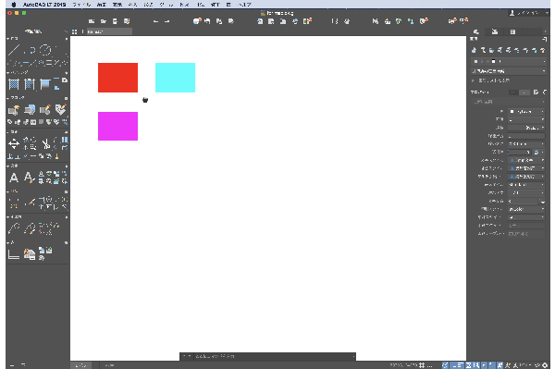
Task: Open the ByLayer color dropdown in Properties
Action: [x=526, y=112]
